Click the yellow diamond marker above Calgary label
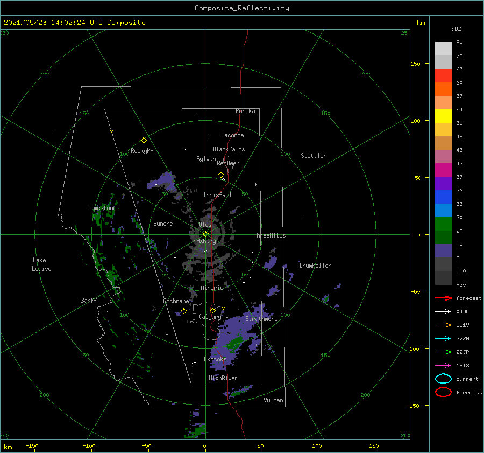The image size is (484, 453). pos(212,310)
